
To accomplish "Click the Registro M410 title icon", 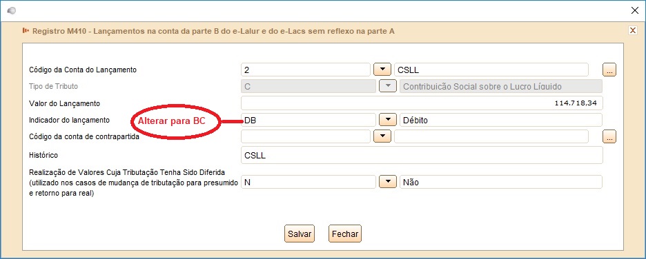I will (26, 30).
